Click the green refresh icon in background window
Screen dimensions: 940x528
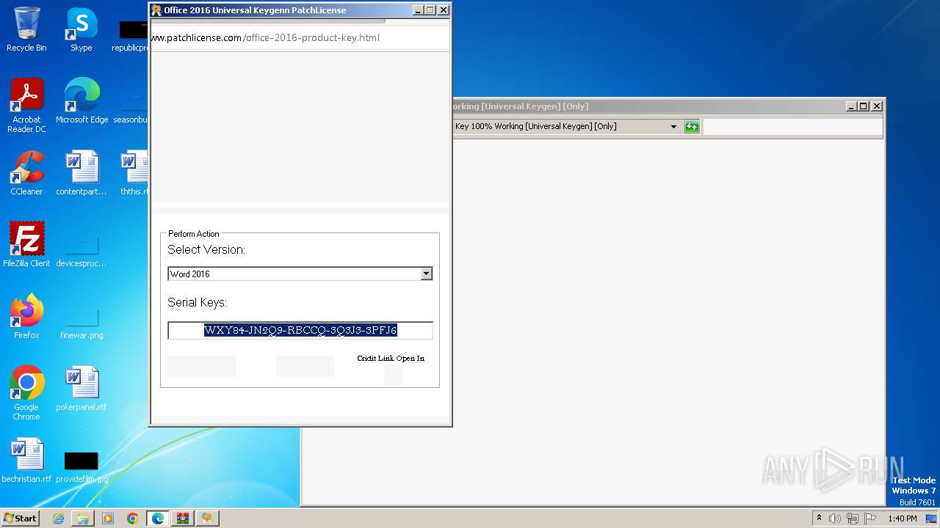691,127
